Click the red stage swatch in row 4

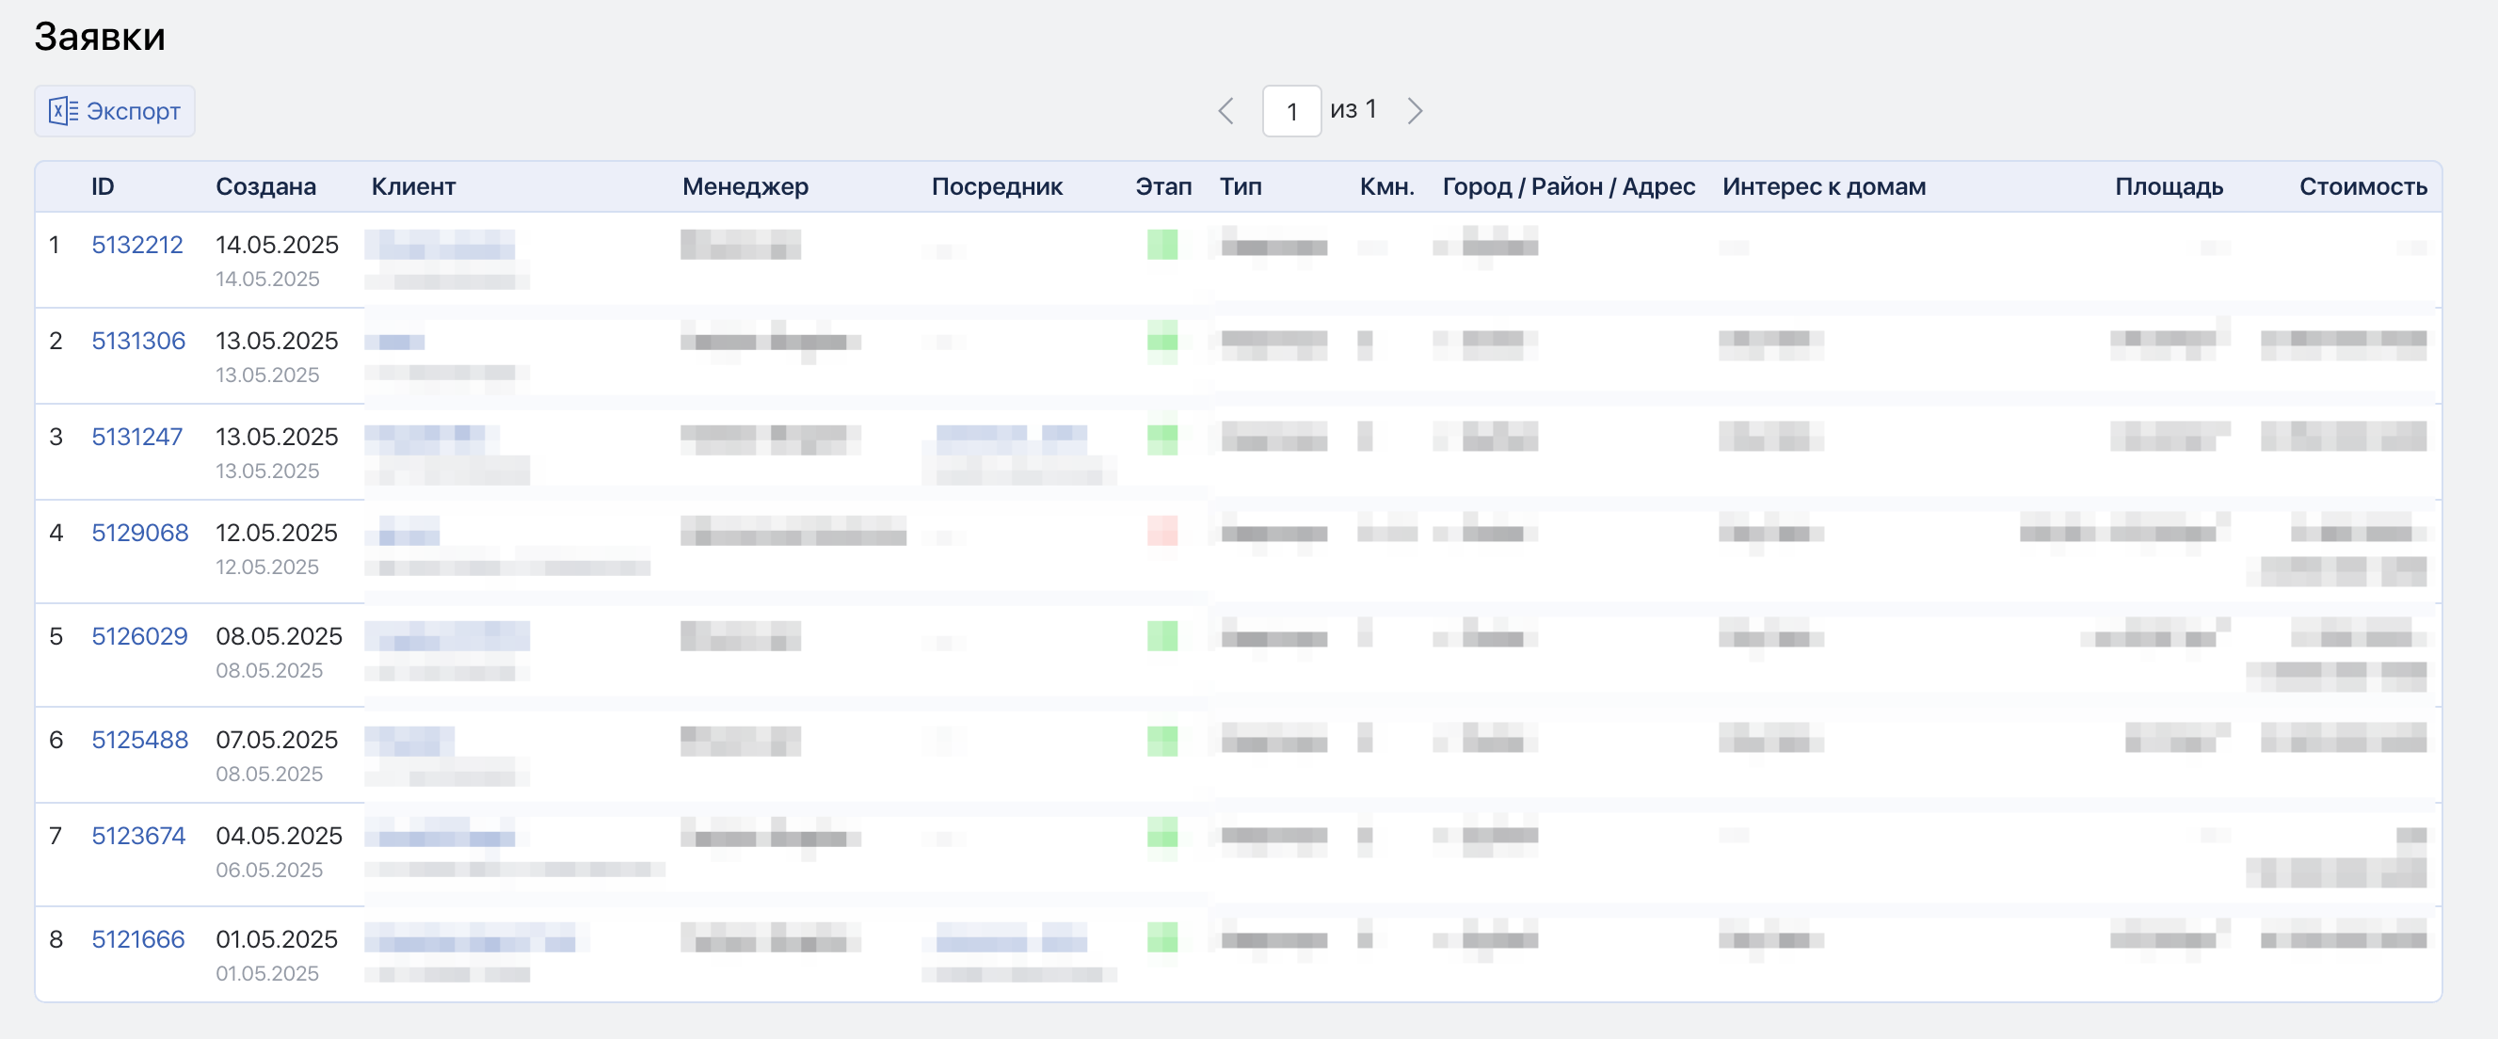point(1161,531)
